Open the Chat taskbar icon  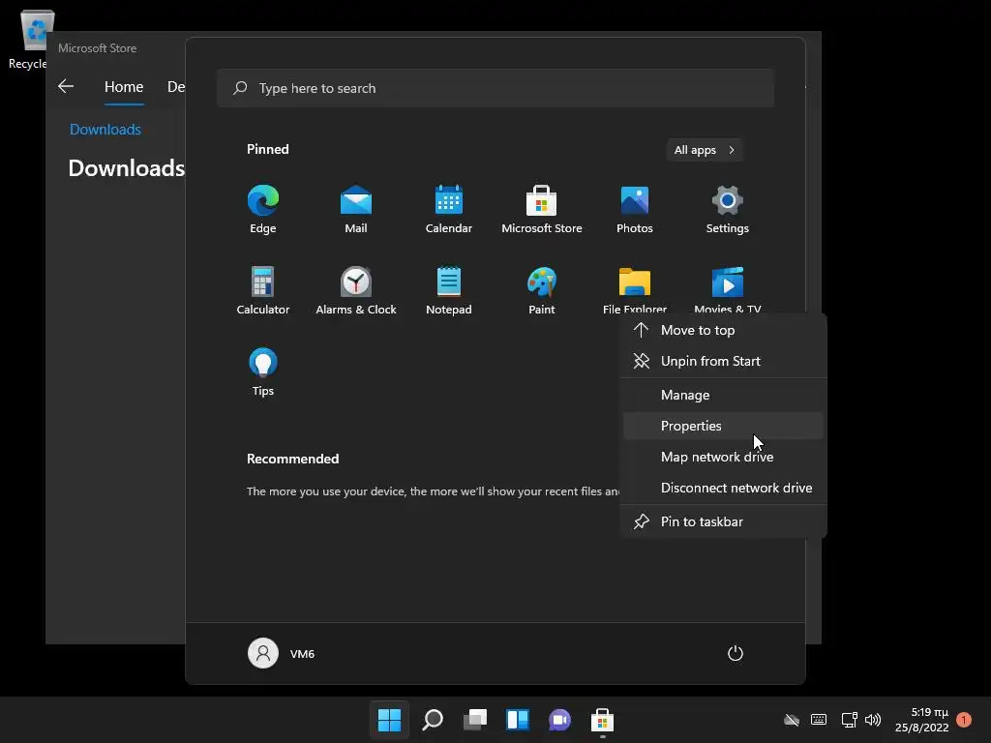click(x=560, y=720)
